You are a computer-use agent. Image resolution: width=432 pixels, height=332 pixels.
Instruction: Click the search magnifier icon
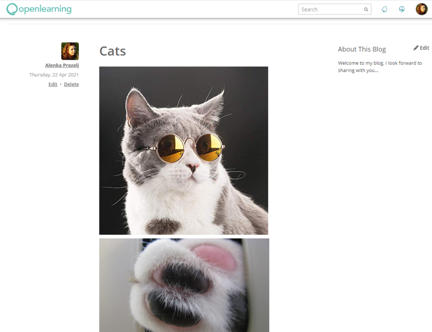pos(366,10)
